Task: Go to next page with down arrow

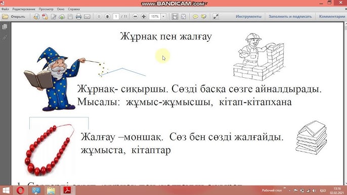Action: pyautogui.click(x=107, y=17)
